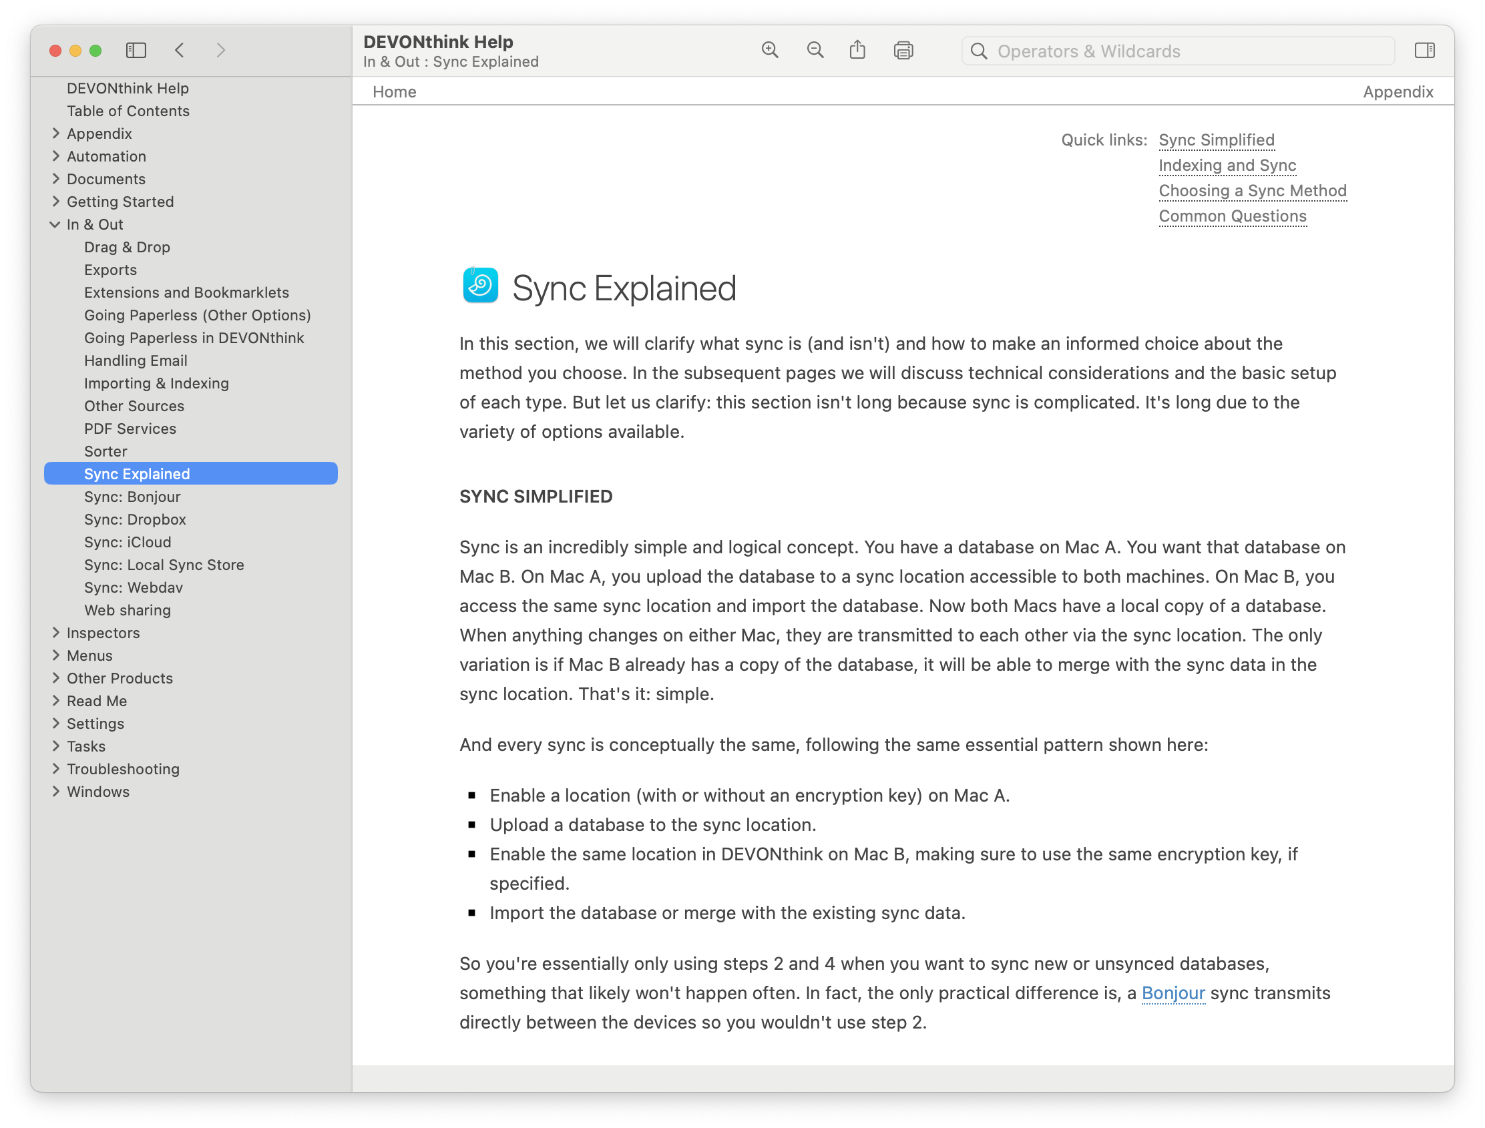Zoom in with the magnifier plus icon
This screenshot has height=1128, width=1485.
770,50
